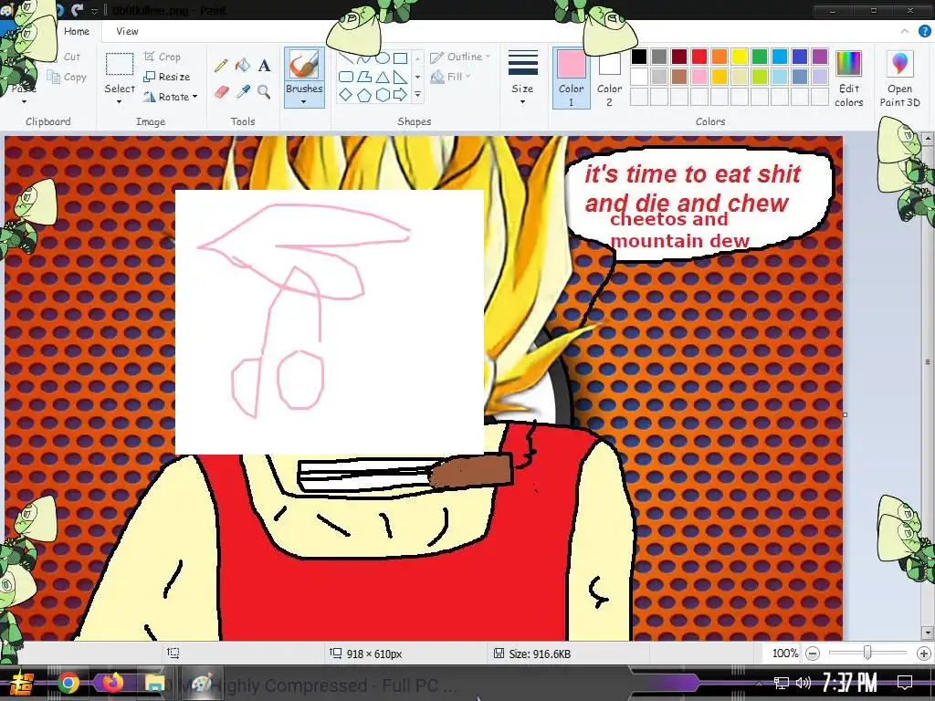Pick the brown color swatch

(x=679, y=77)
